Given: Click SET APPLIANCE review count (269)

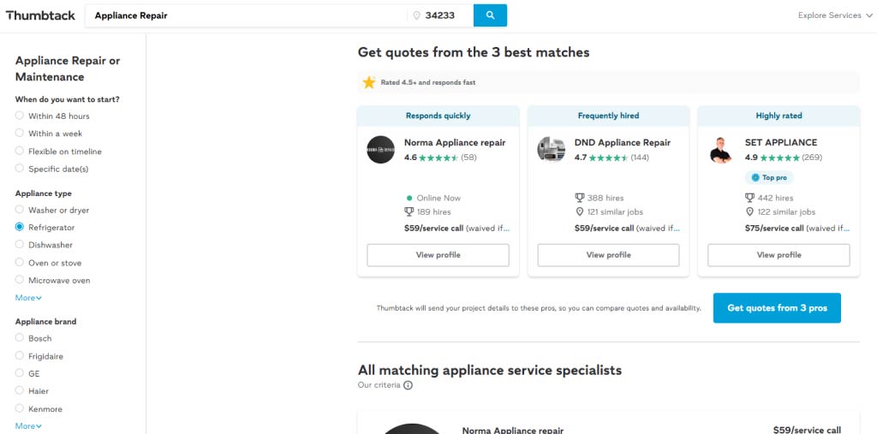Looking at the screenshot, I should [812, 158].
